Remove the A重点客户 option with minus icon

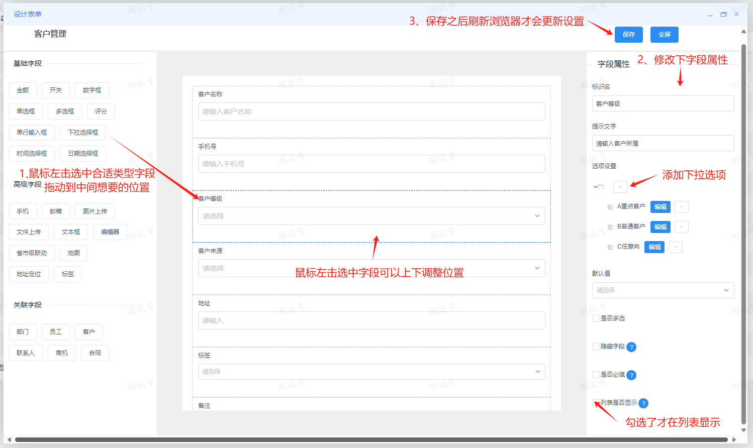tap(681, 207)
